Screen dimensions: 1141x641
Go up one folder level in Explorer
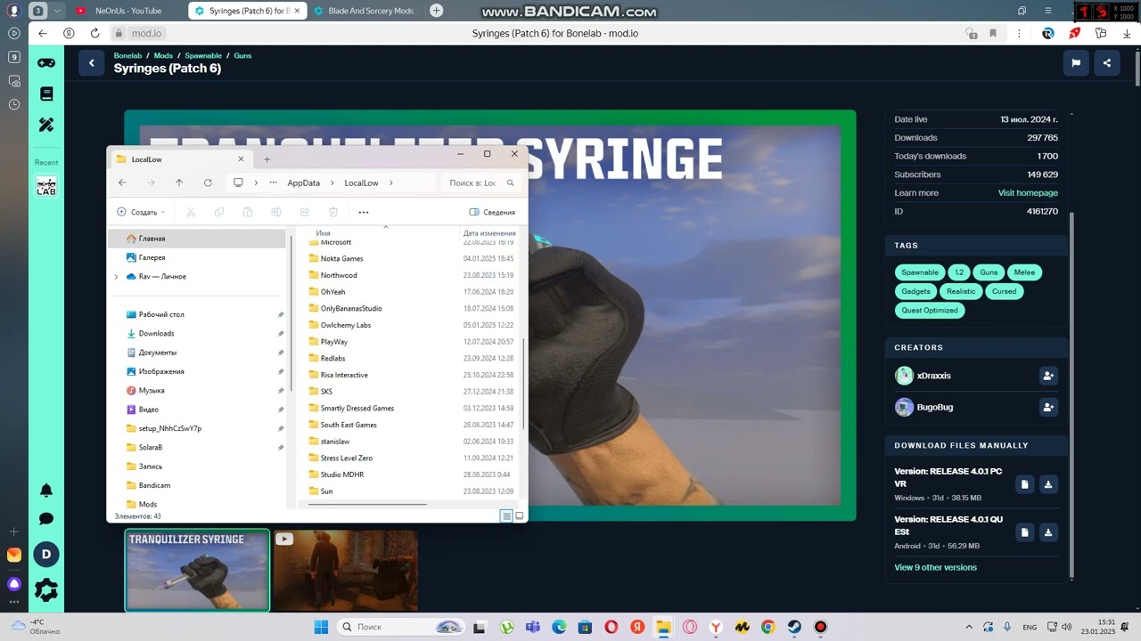tap(179, 183)
